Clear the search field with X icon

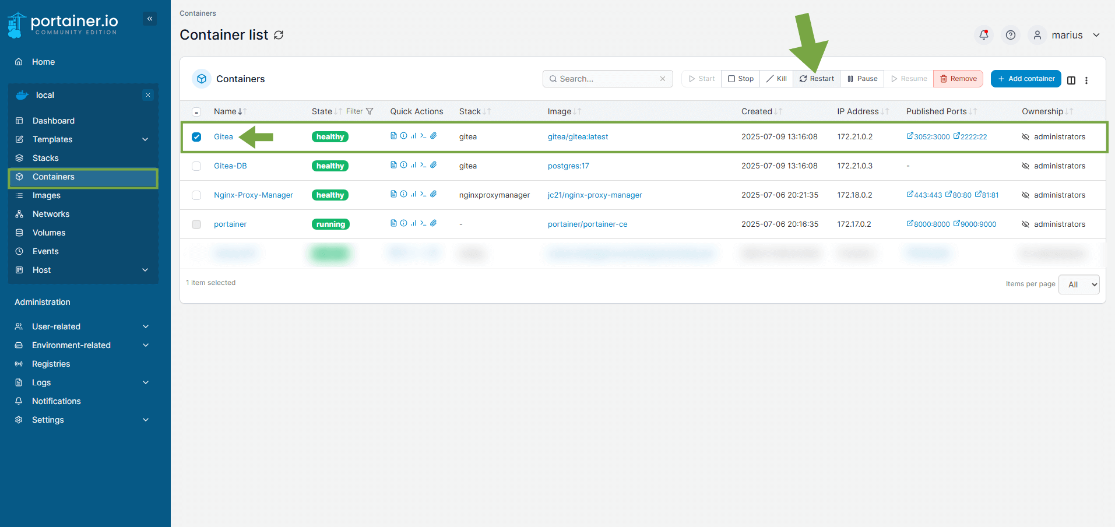pyautogui.click(x=663, y=79)
